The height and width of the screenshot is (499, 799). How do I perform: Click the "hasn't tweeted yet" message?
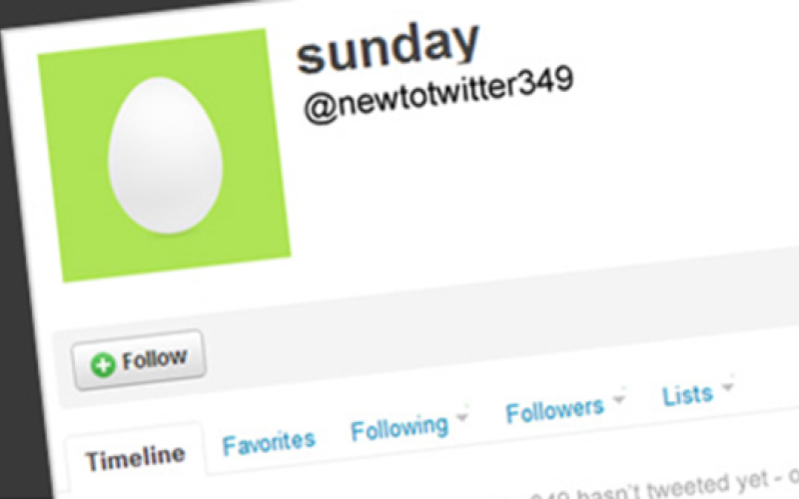pyautogui.click(x=662, y=488)
